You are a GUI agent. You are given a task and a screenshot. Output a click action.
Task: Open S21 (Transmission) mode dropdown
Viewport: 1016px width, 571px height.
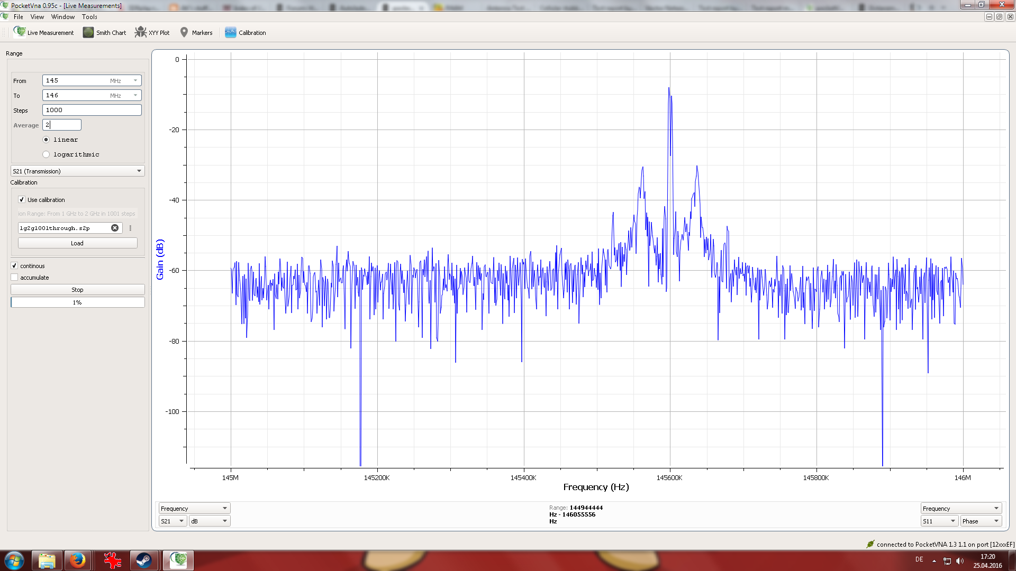click(x=77, y=171)
